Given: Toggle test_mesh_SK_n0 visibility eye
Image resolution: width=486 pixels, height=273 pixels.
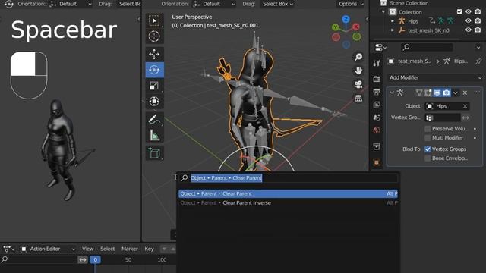Looking at the screenshot, I should [469, 30].
